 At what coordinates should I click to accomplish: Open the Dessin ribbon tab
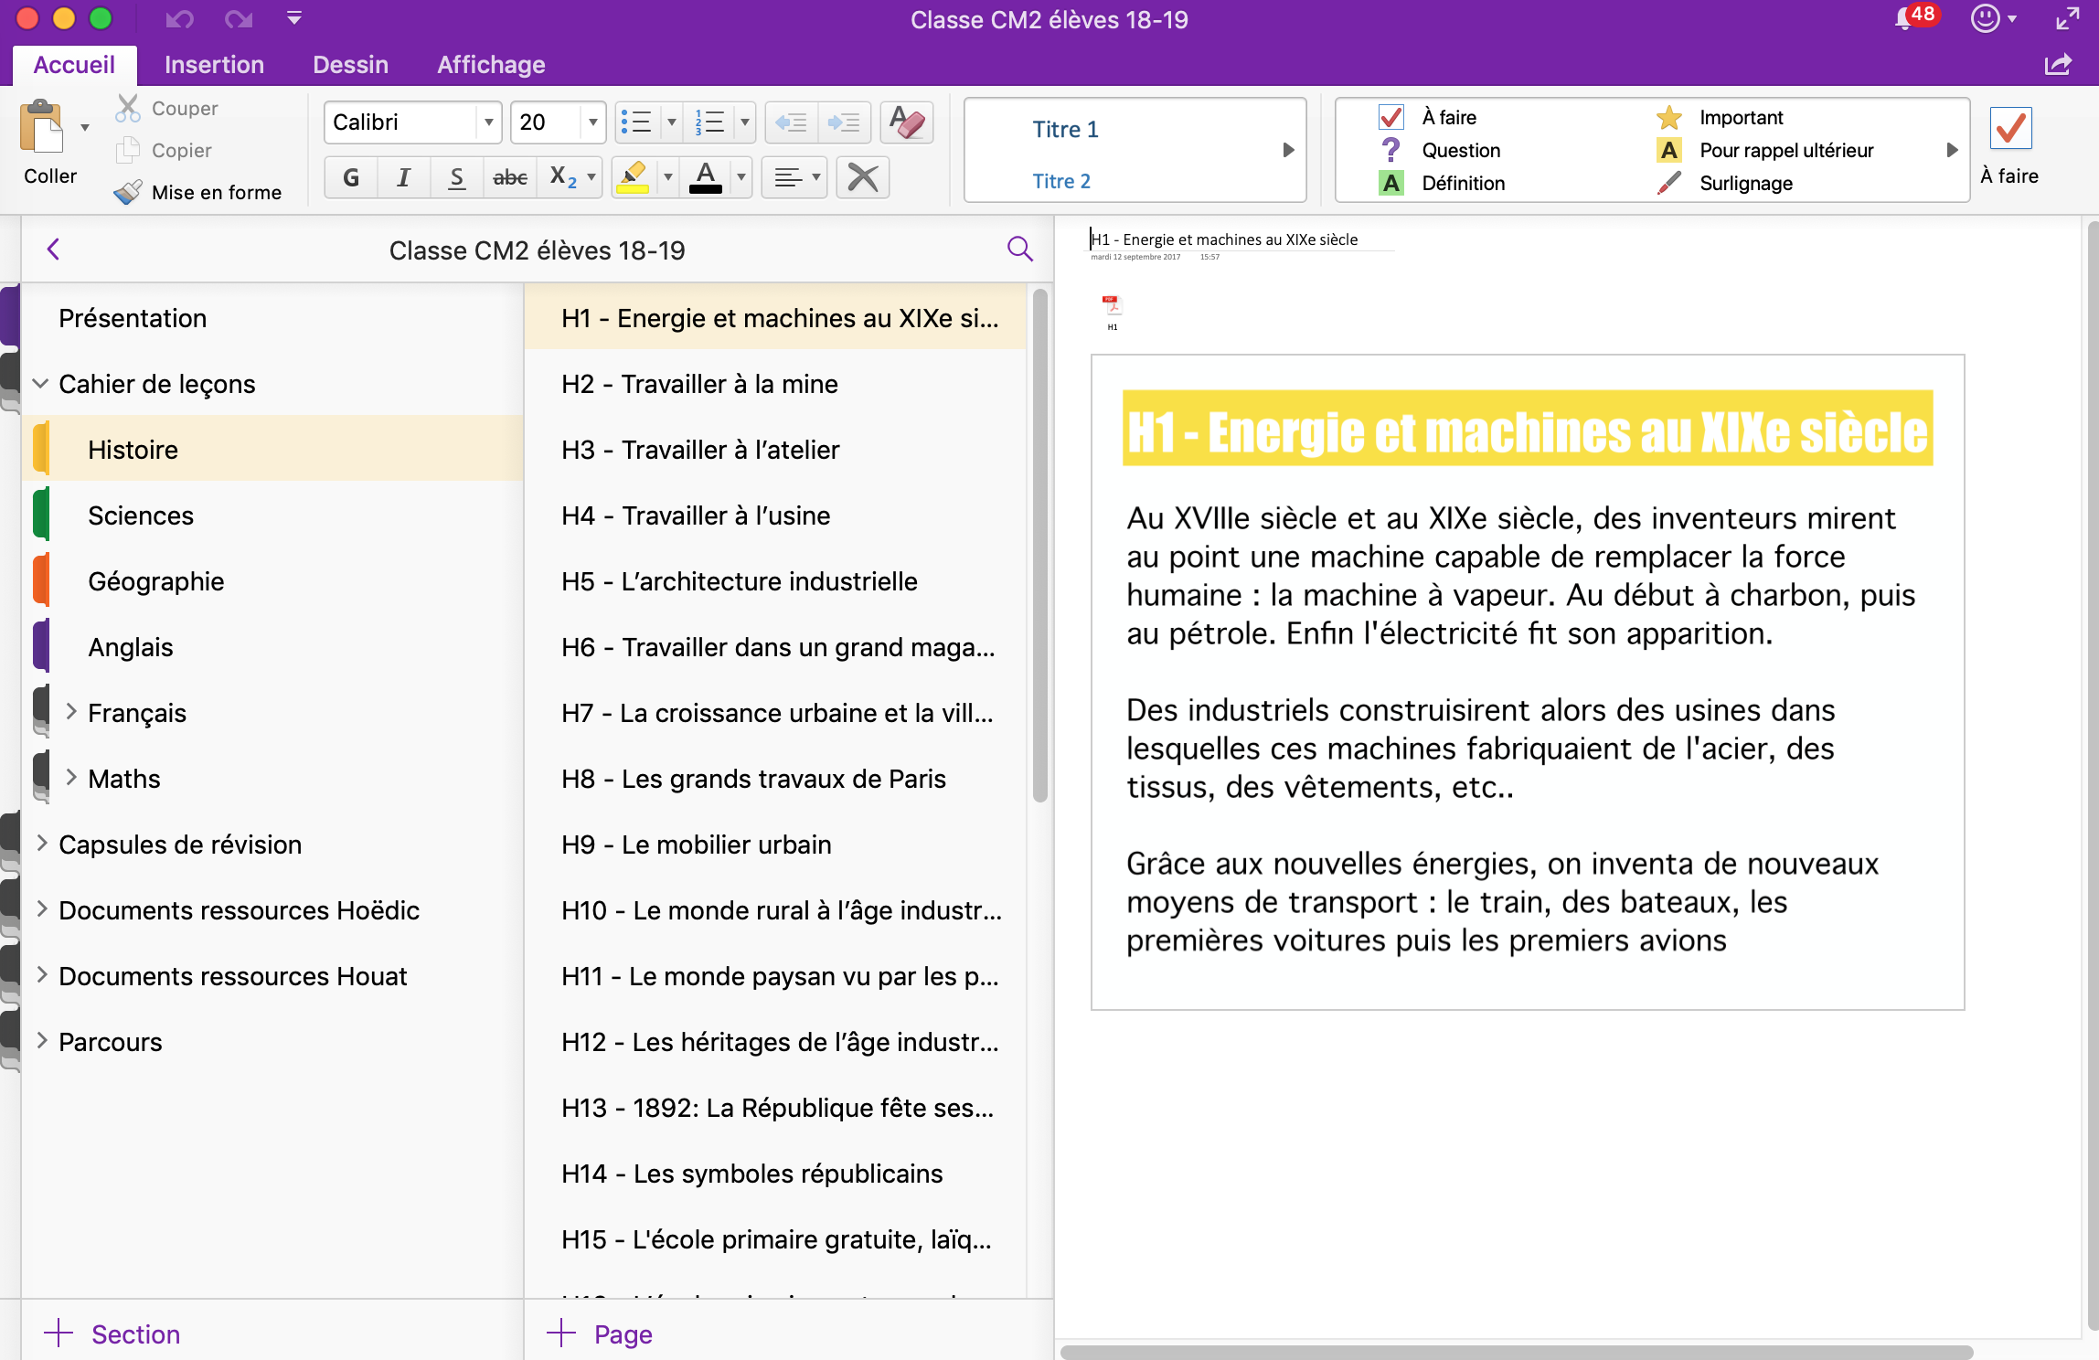point(350,65)
